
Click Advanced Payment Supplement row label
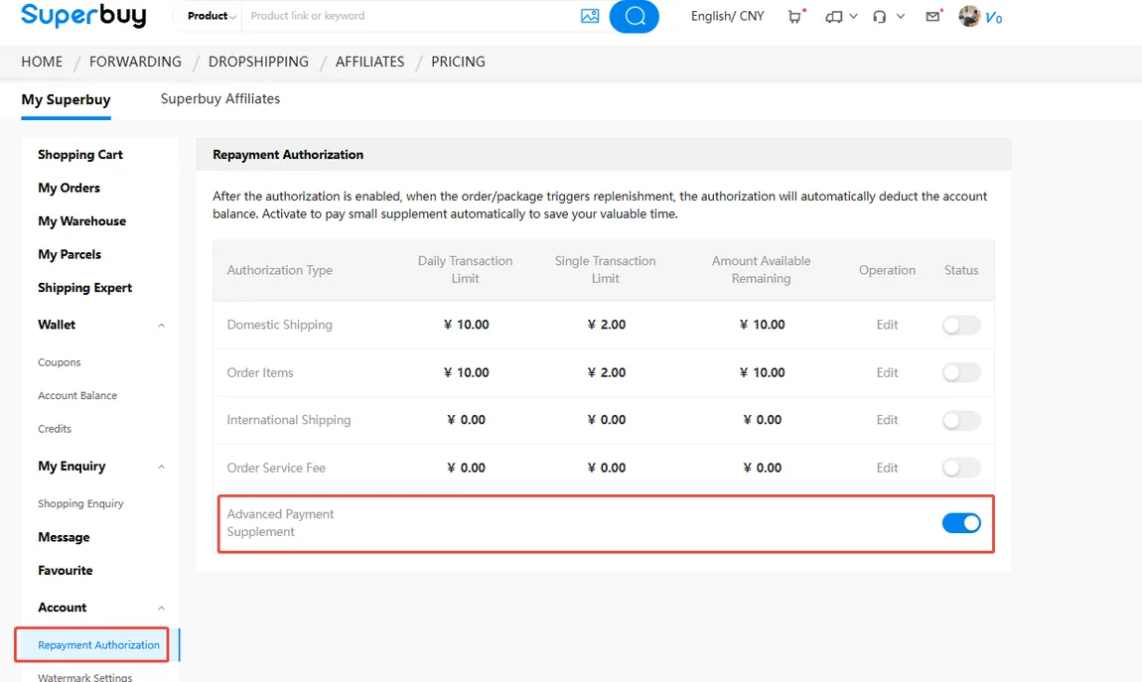[x=280, y=522]
